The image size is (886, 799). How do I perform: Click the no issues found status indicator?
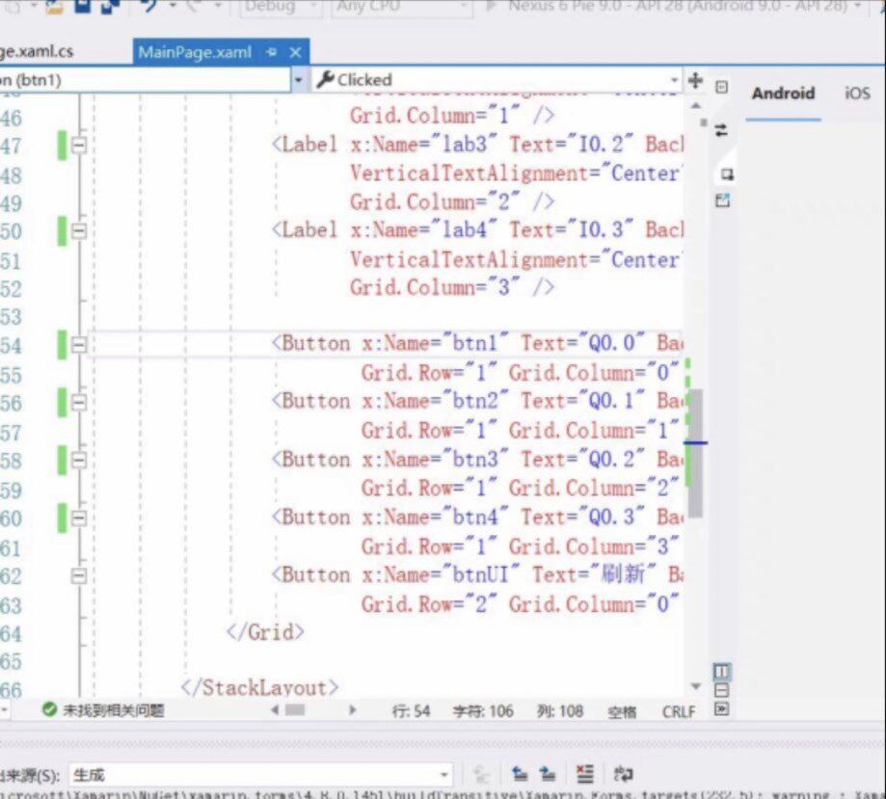(x=103, y=710)
